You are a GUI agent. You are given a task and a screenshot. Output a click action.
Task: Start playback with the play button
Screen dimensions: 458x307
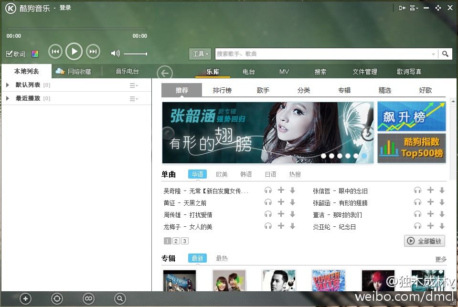pyautogui.click(x=74, y=52)
